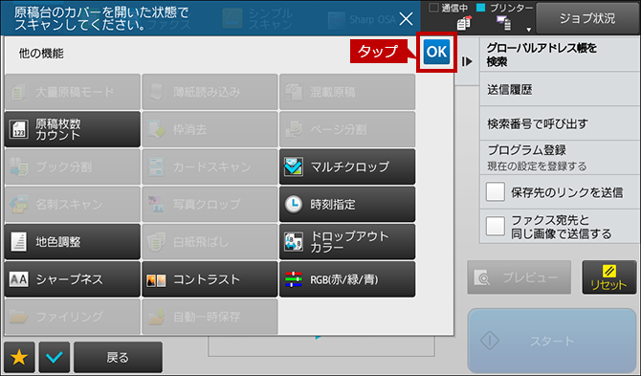Image resolution: width=641 pixels, height=376 pixels.
Task: Tap the star favorites button
Action: (19, 358)
